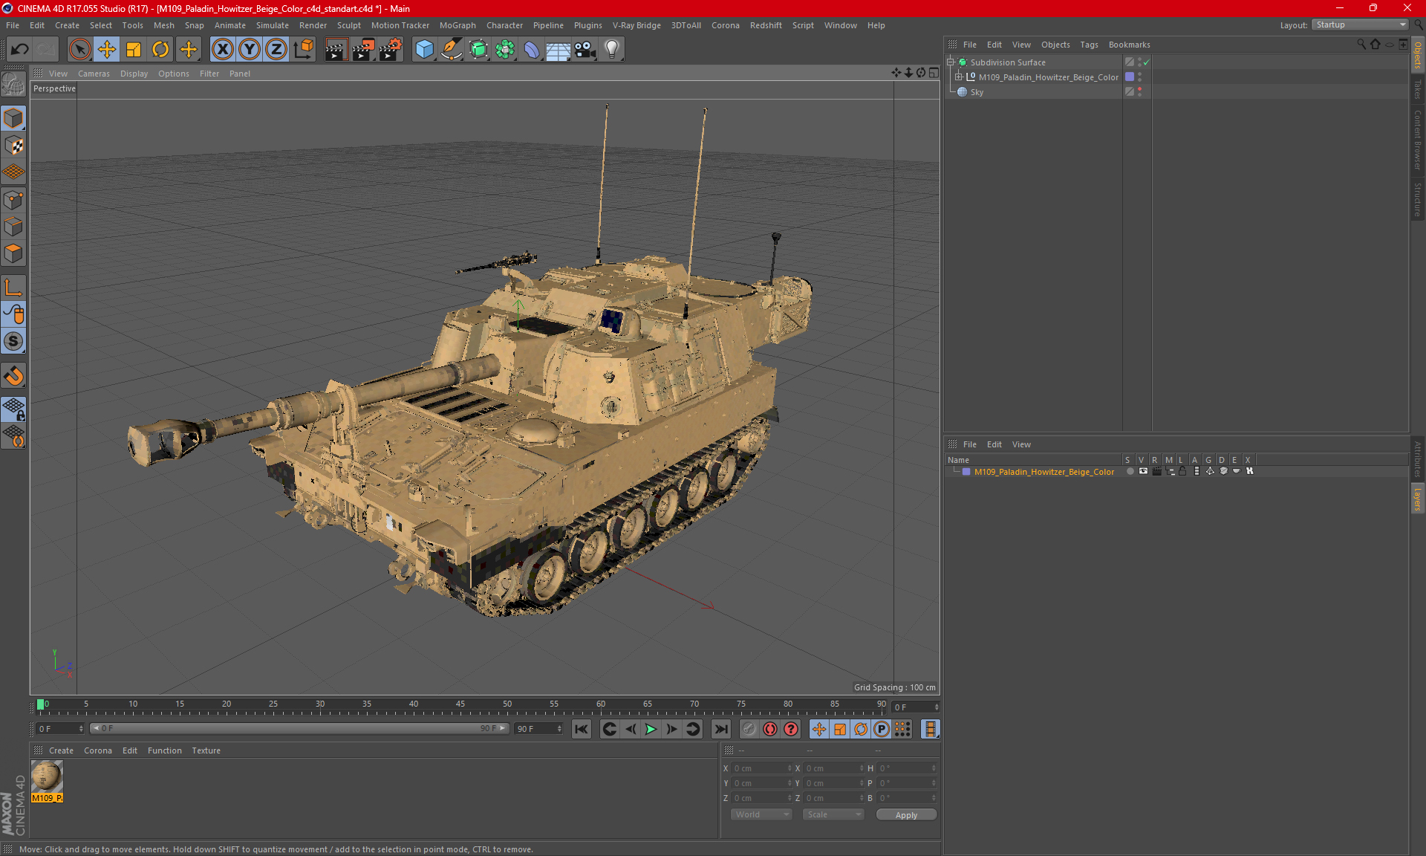
Task: Open viewport Display menu
Action: click(x=134, y=74)
